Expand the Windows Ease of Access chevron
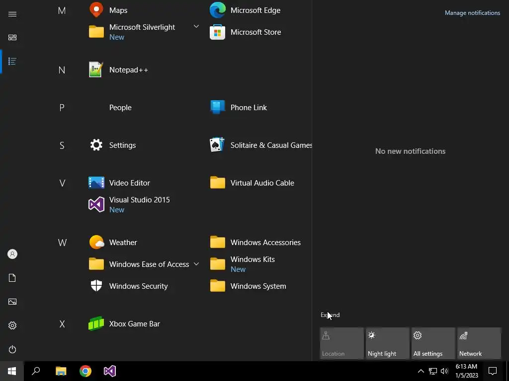Viewport: 509px width, 381px height. tap(196, 264)
